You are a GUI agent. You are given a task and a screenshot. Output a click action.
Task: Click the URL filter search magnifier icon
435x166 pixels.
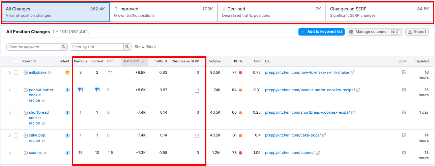(127, 47)
